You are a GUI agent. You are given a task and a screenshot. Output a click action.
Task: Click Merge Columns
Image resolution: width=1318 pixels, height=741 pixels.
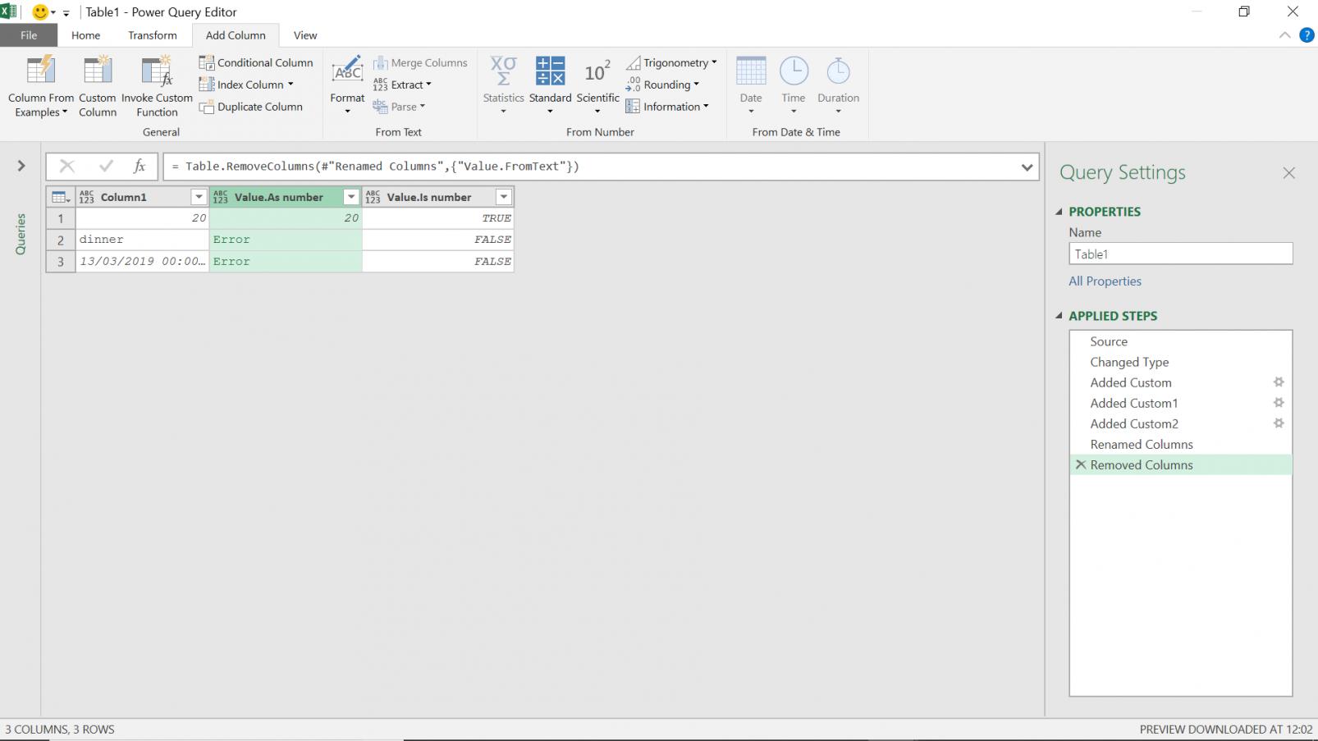420,62
